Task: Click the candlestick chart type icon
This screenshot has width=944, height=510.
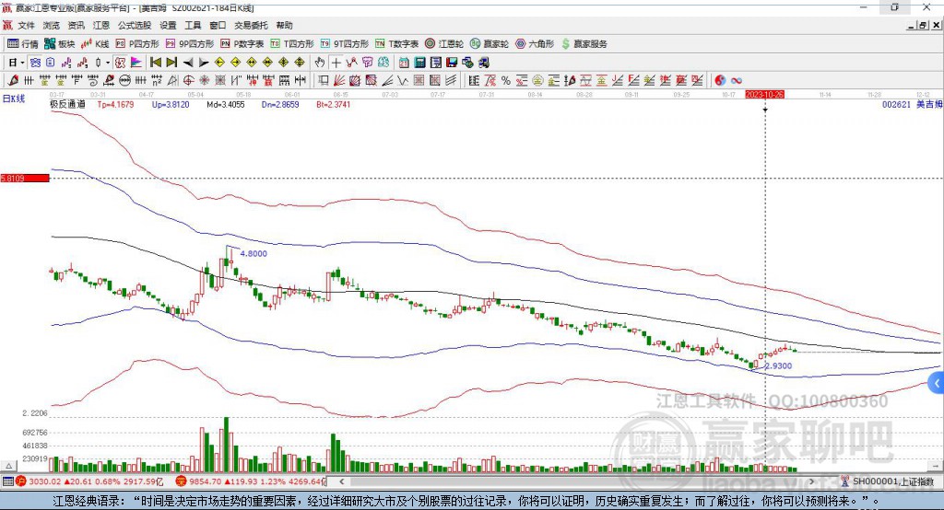Action: click(x=99, y=63)
